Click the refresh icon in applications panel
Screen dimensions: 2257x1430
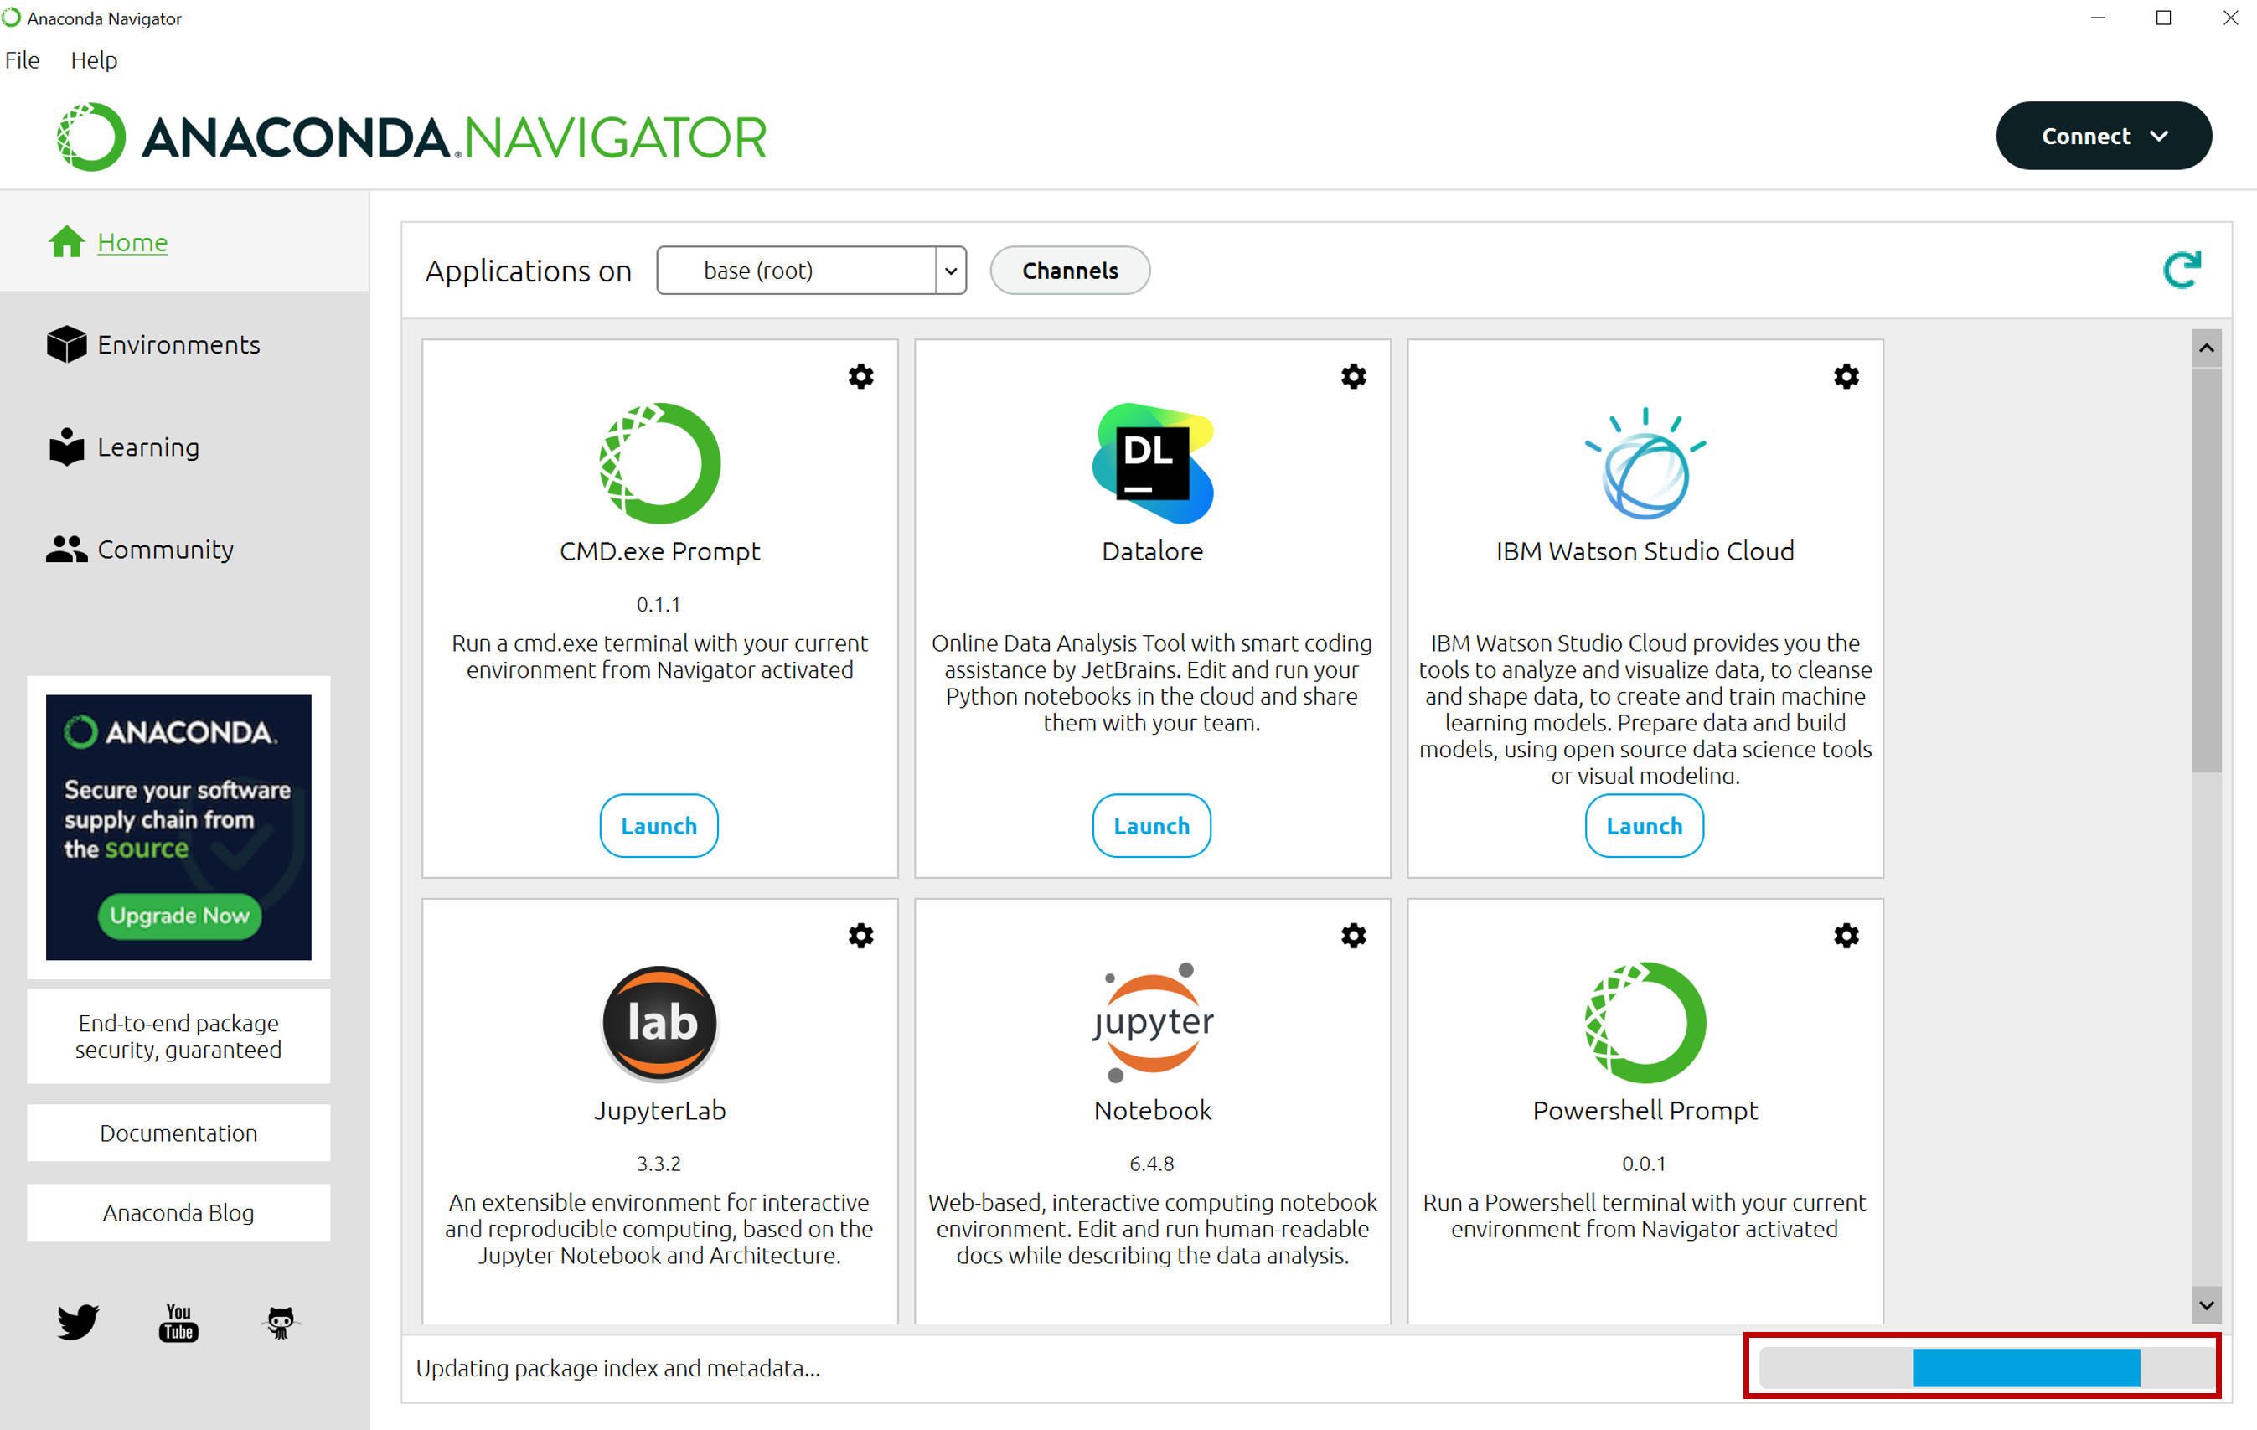[2181, 271]
